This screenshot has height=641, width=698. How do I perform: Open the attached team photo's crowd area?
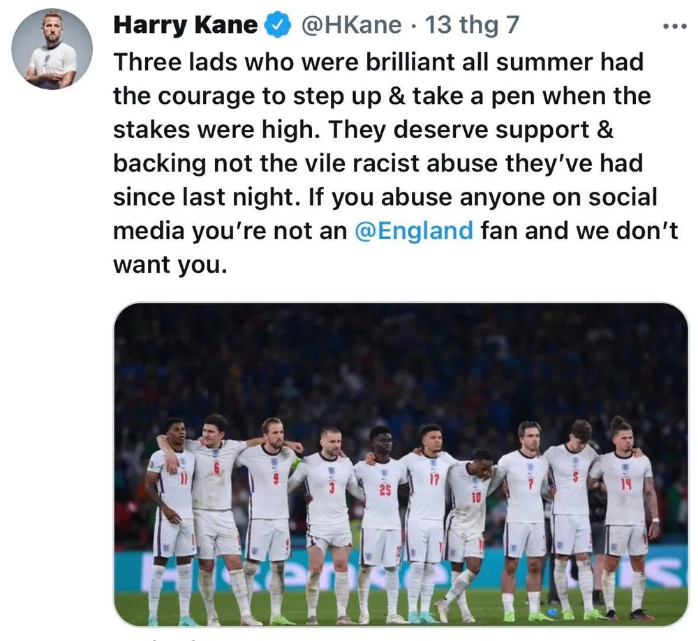click(401, 363)
